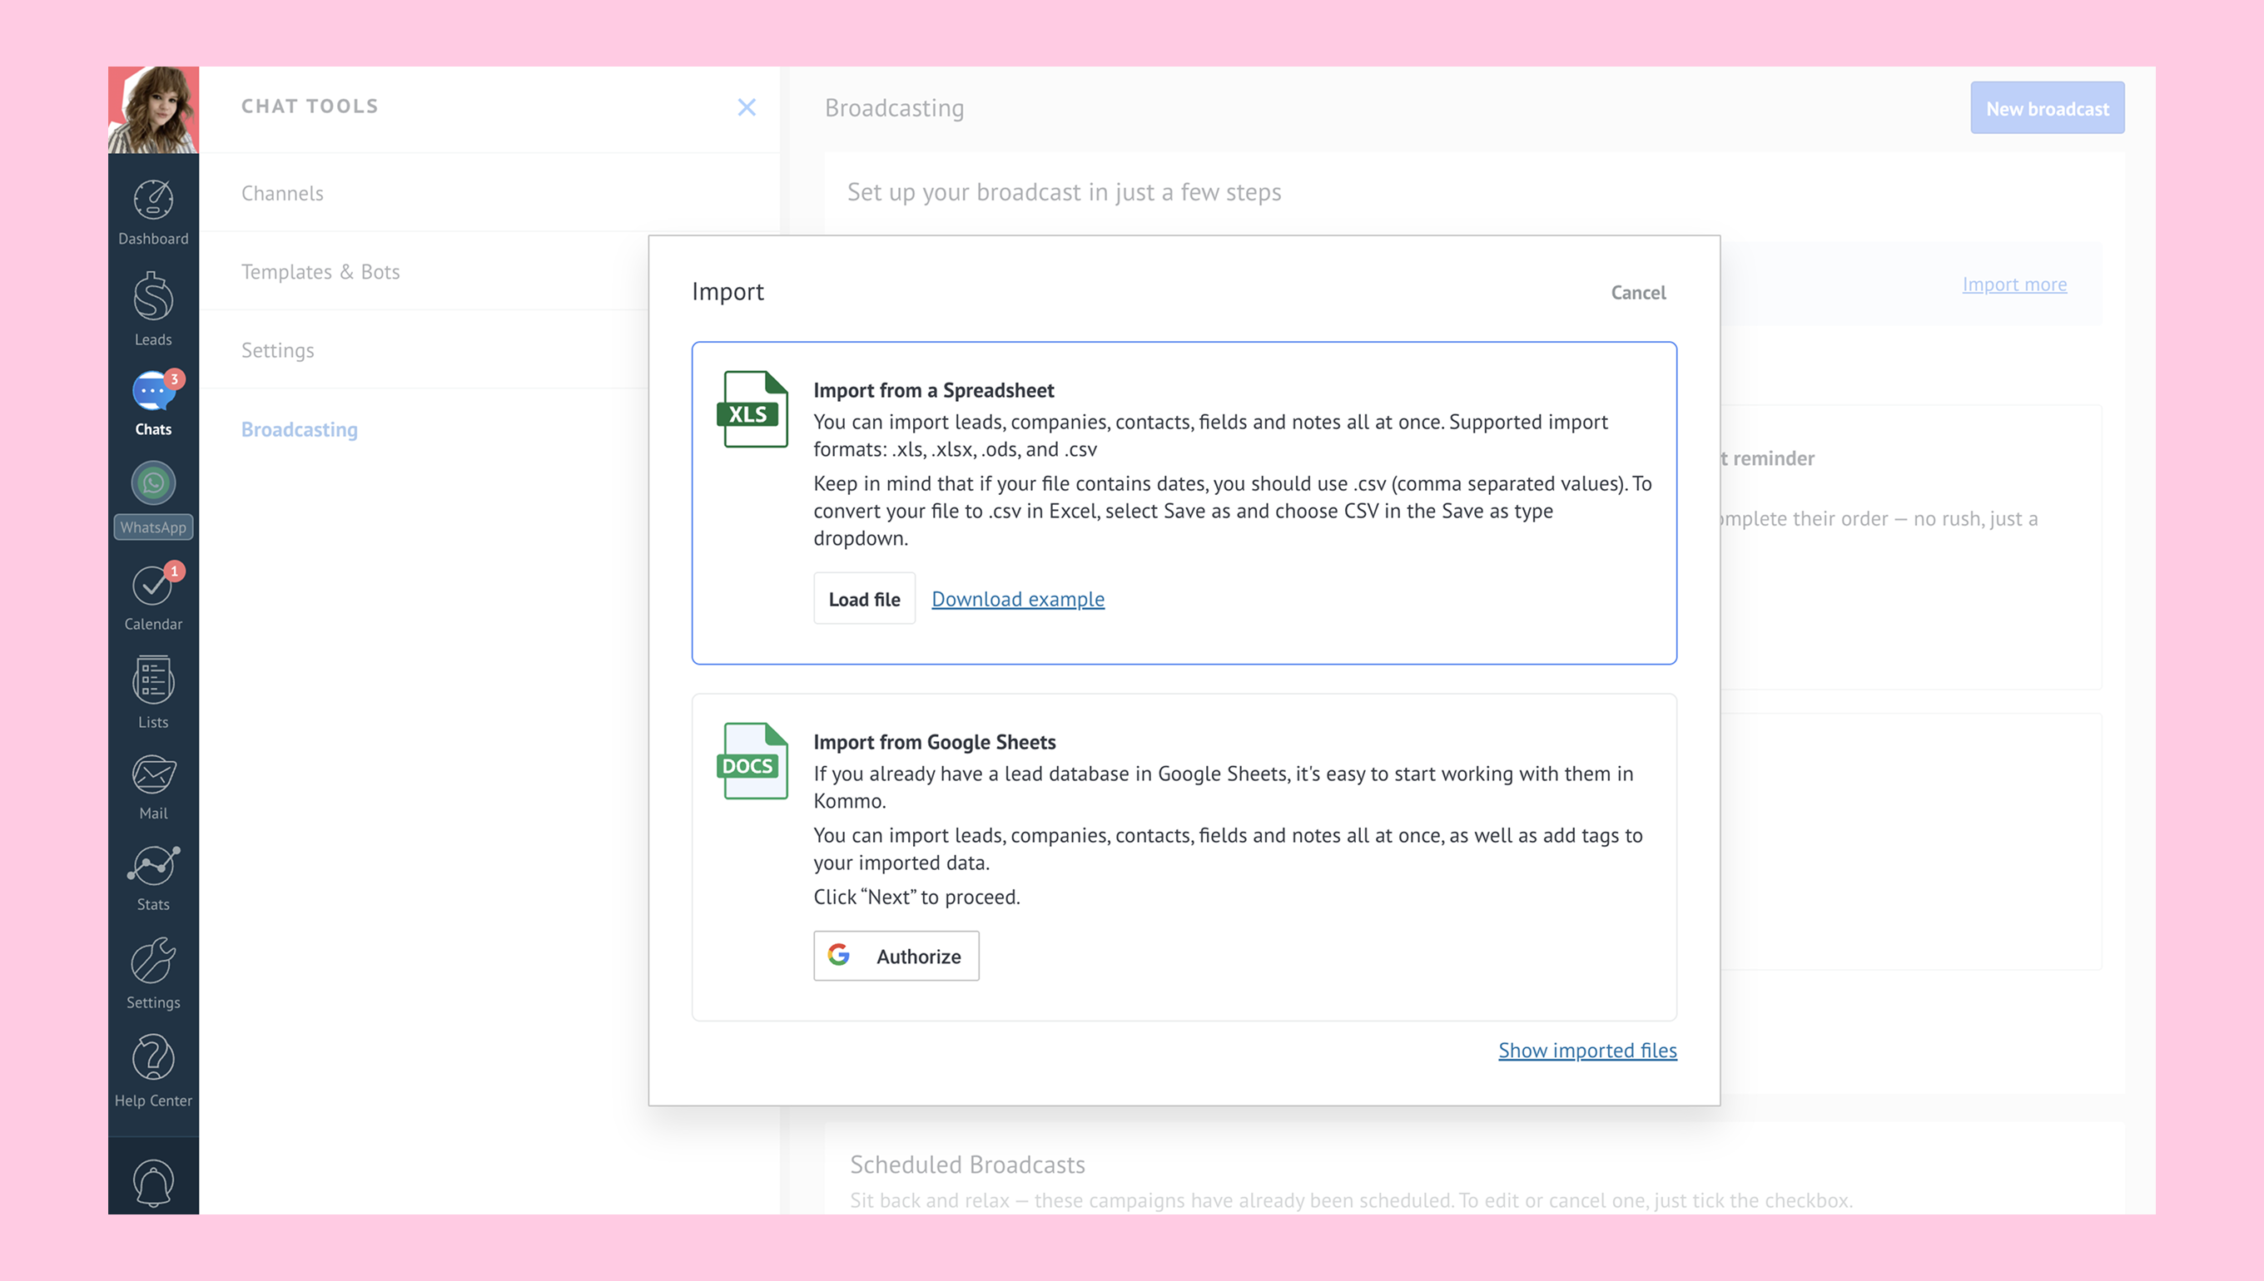This screenshot has width=2264, height=1281.
Task: Click the Download example link
Action: click(1018, 598)
